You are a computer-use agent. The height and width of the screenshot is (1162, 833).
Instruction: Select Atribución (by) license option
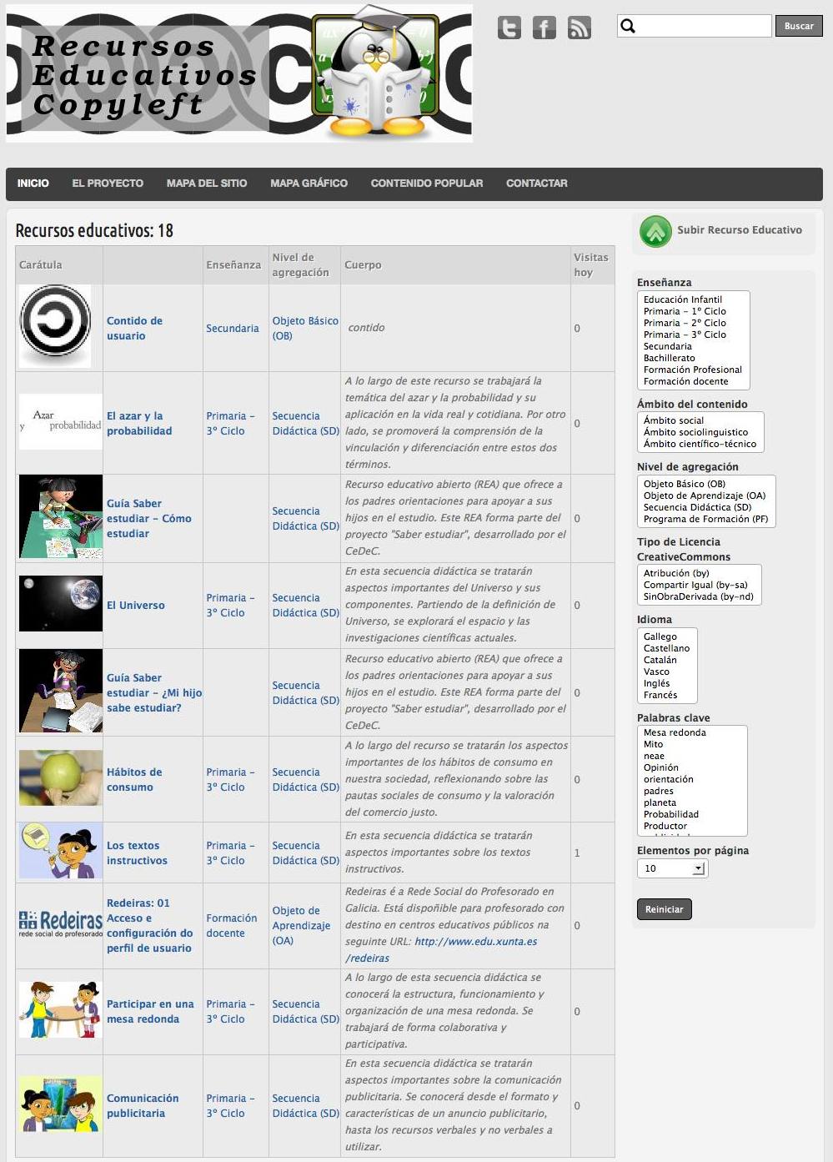(x=676, y=573)
